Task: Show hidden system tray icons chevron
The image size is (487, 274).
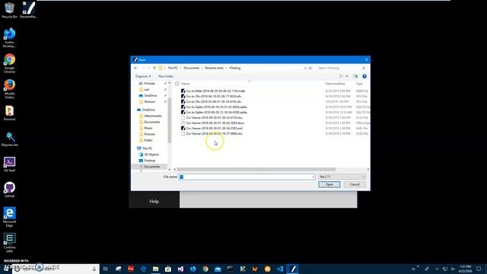Action: coord(437,269)
